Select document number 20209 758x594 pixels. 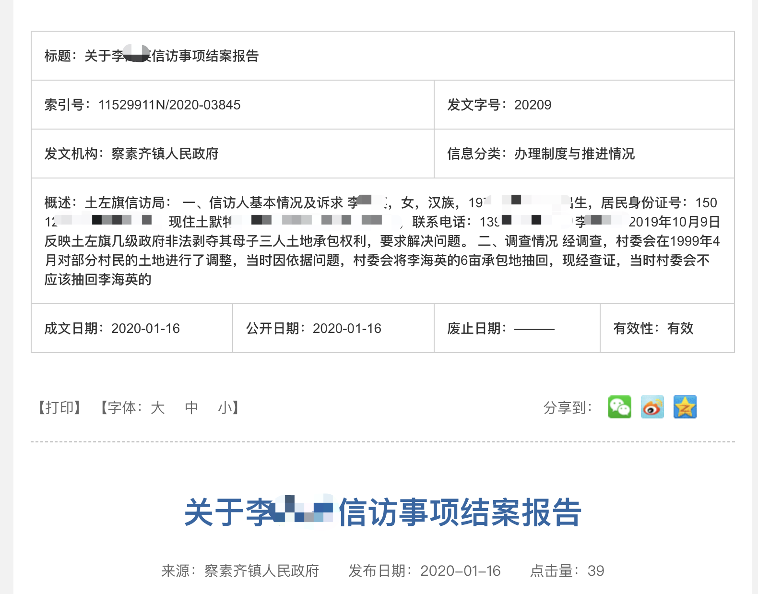(x=533, y=105)
